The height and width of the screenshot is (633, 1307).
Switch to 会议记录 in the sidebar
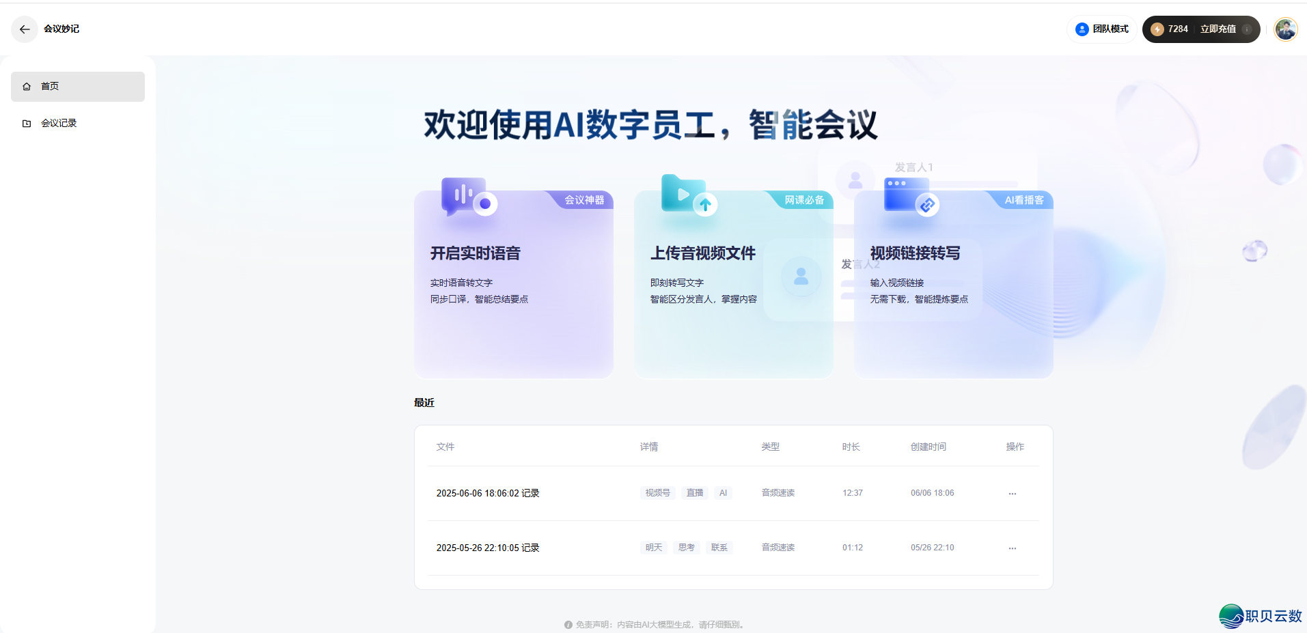[59, 123]
